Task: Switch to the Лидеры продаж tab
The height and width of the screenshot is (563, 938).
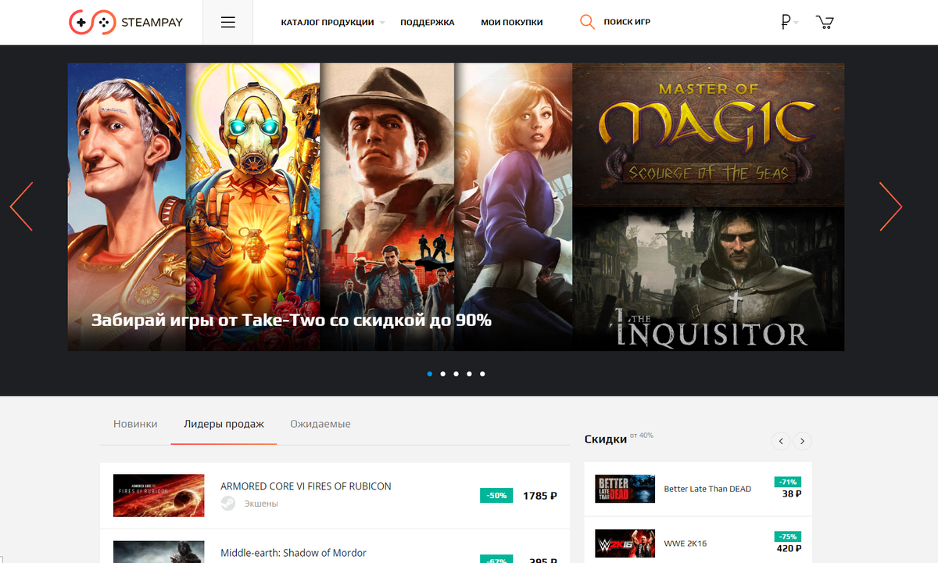Action: point(224,424)
